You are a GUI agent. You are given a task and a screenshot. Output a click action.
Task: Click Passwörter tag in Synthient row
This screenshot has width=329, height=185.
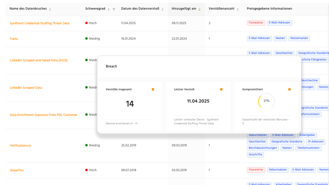[256, 23]
